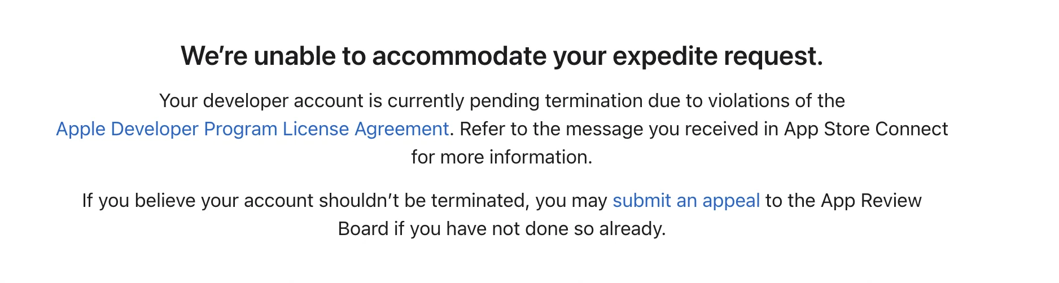Click the word "unable" in the heading
The image size is (1059, 283).
tap(294, 56)
